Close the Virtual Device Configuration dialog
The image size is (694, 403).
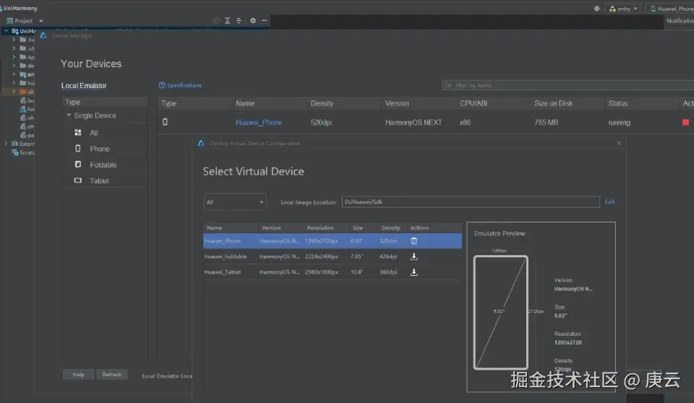[619, 144]
